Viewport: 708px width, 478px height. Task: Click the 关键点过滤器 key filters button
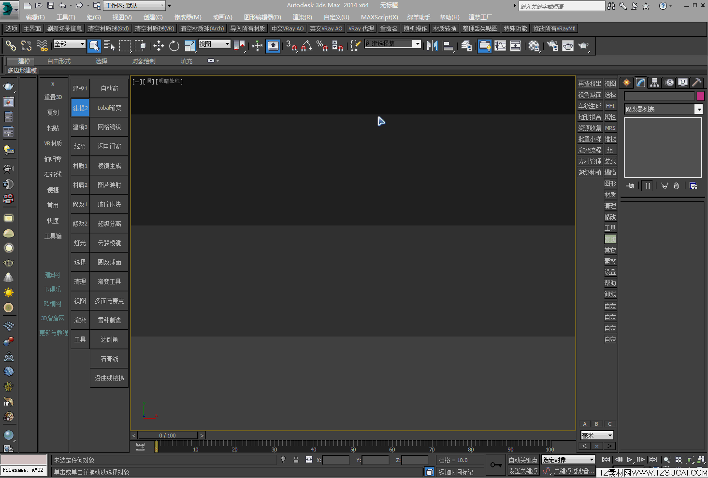pyautogui.click(x=574, y=471)
